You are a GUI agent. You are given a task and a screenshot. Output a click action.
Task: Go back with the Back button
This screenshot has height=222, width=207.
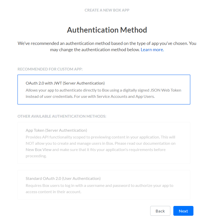tap(160, 211)
